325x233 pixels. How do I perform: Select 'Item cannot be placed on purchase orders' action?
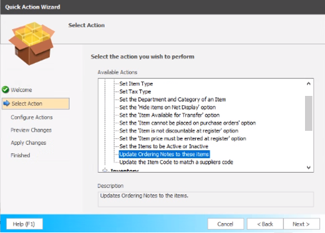pos(187,123)
